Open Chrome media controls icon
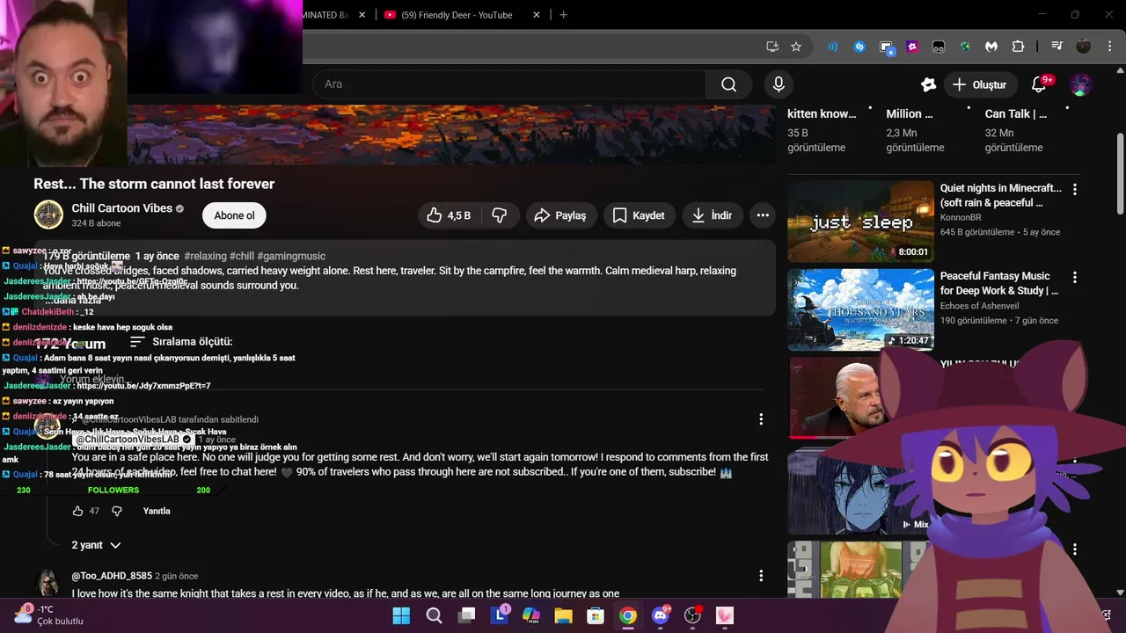1126x633 pixels. tap(1057, 47)
